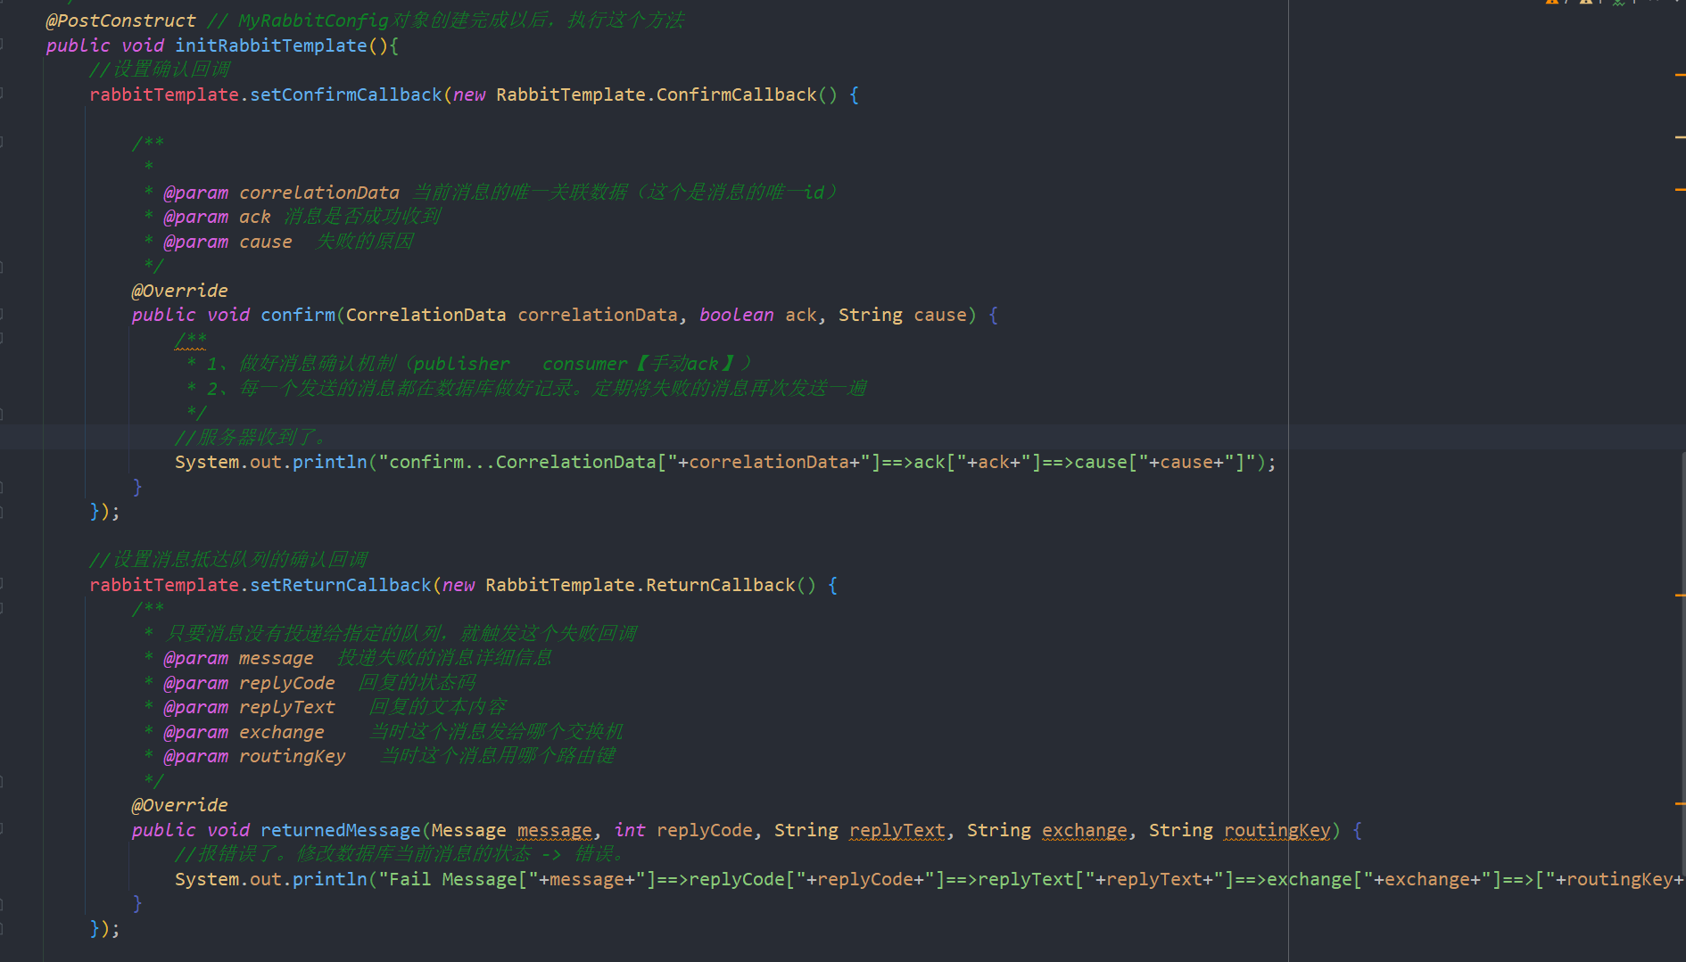
Task: Click underlined '/**' comment start inside confirm
Action: (x=190, y=340)
